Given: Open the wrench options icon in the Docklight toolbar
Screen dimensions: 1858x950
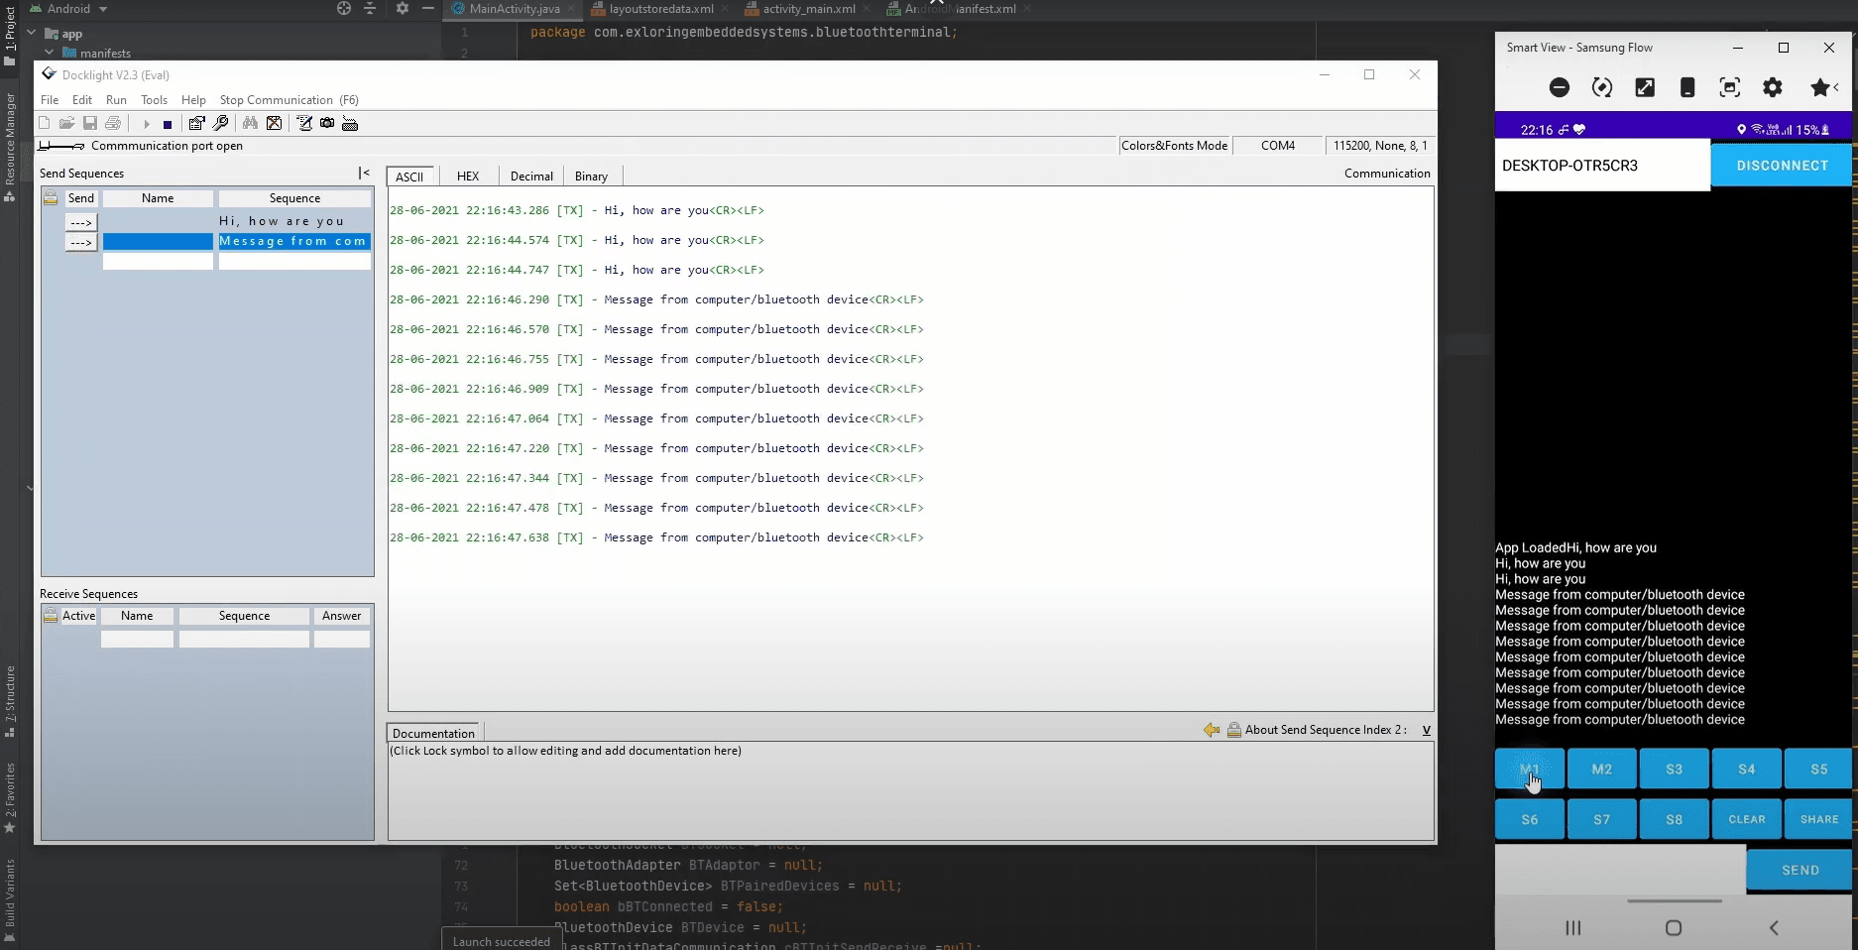Looking at the screenshot, I should click(221, 123).
